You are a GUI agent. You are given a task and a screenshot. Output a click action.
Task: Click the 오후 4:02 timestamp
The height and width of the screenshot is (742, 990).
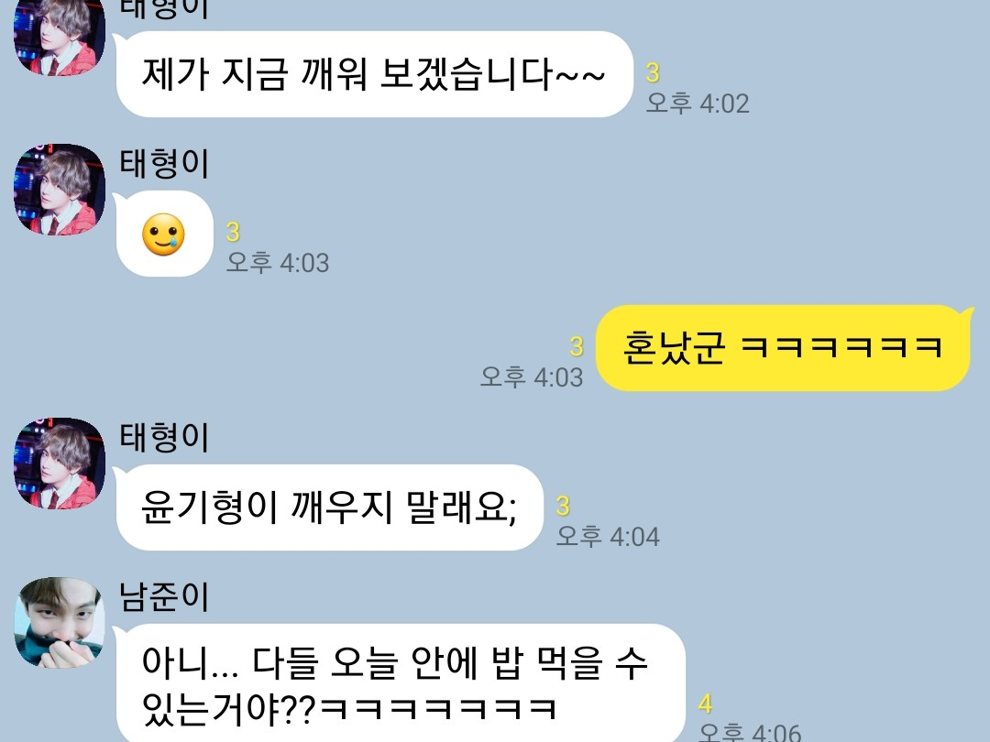click(698, 104)
